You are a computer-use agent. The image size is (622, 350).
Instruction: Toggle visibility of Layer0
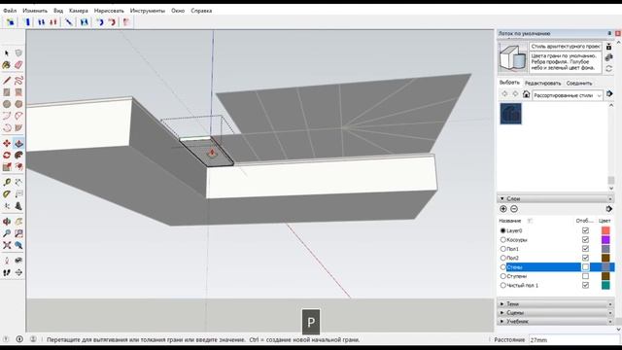click(x=585, y=230)
